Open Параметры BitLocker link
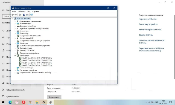The width and height of the screenshot is (175, 105). (148, 19)
